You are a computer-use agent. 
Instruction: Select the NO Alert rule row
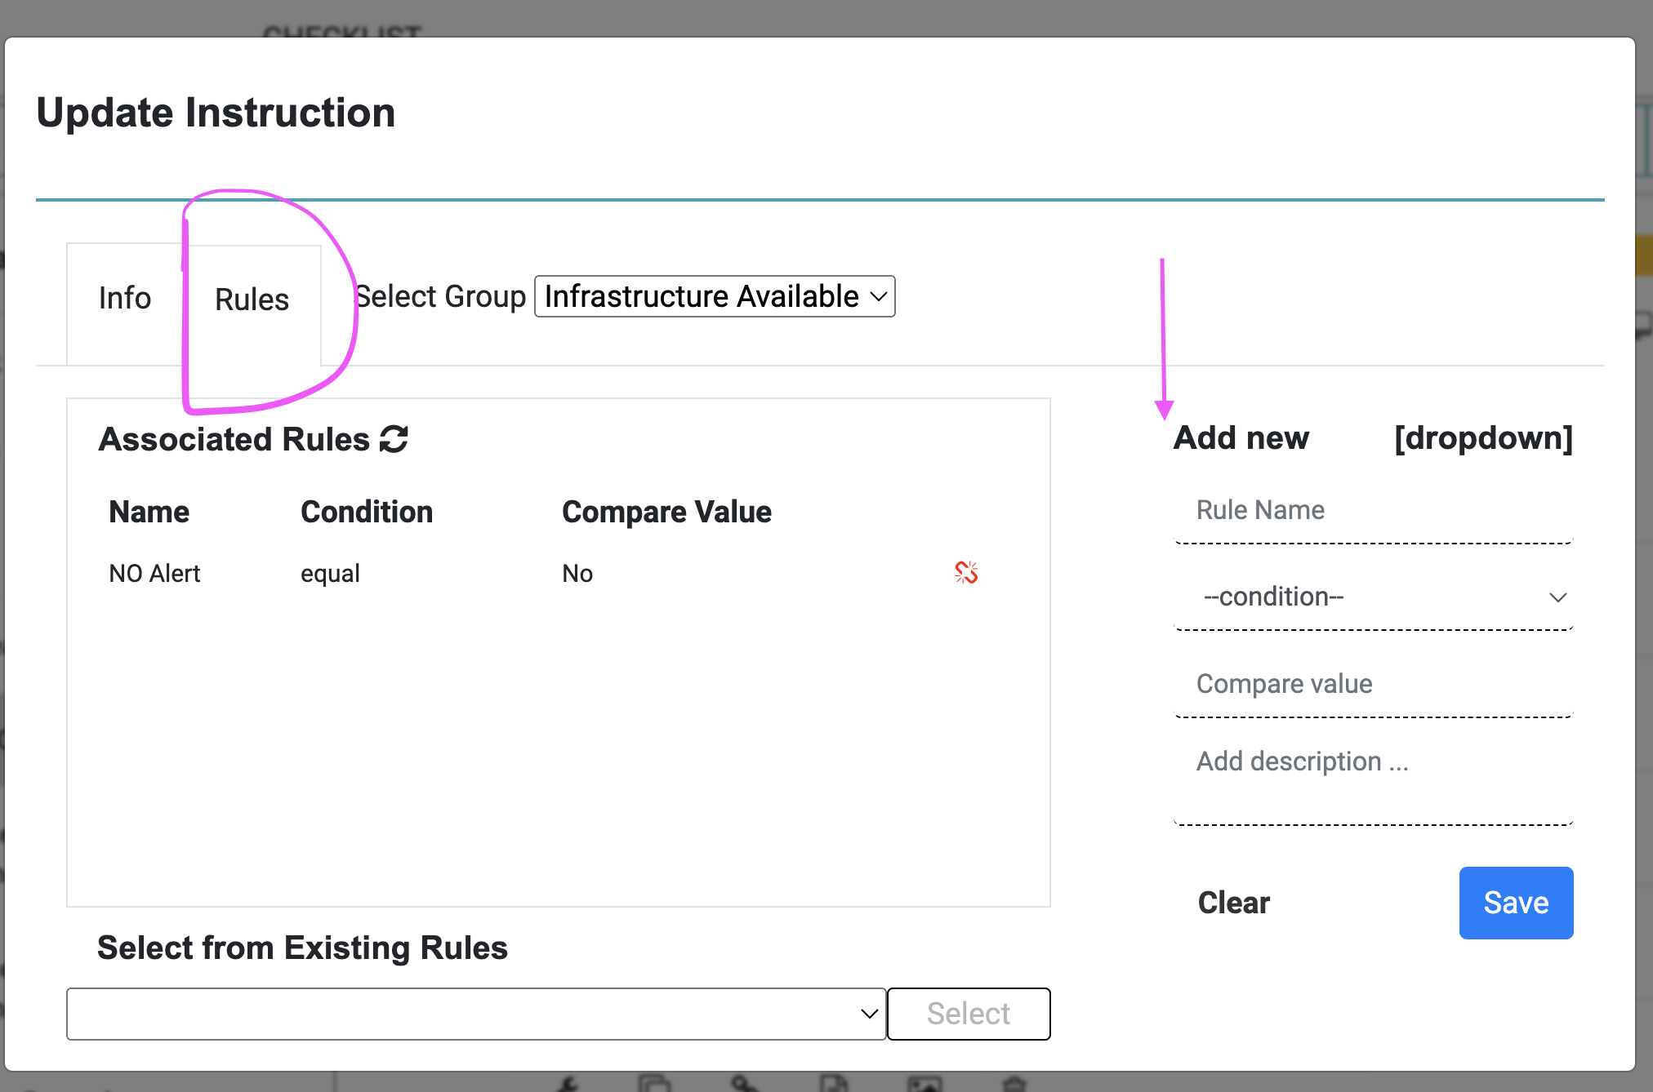point(154,573)
